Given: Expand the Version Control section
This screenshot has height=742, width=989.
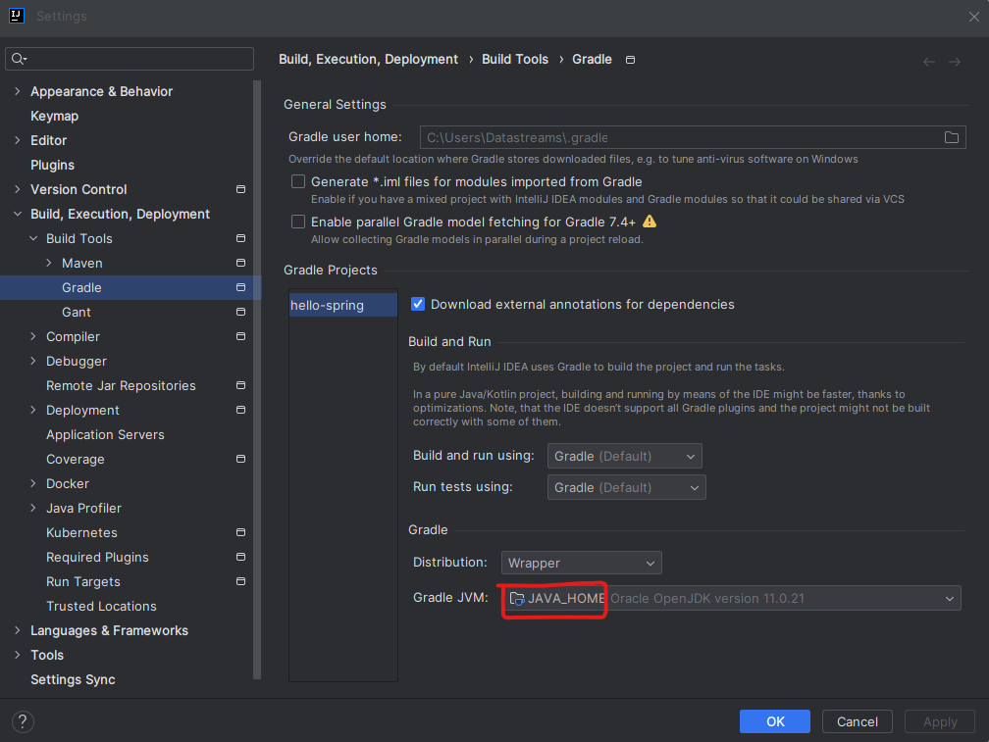Looking at the screenshot, I should pyautogui.click(x=17, y=189).
